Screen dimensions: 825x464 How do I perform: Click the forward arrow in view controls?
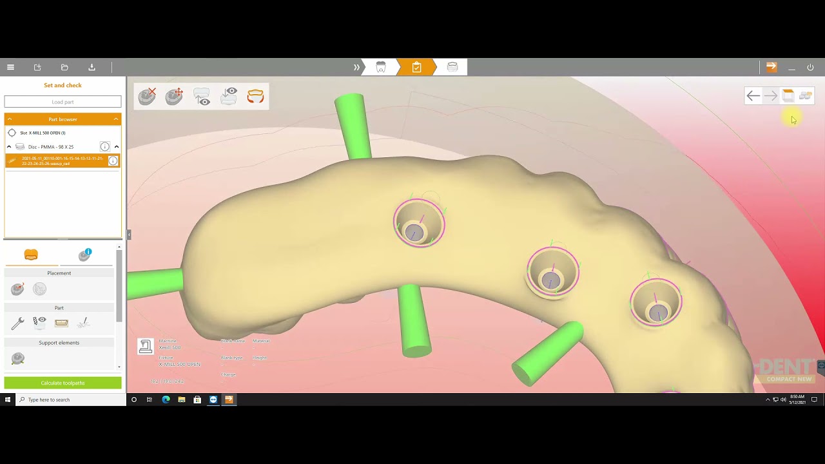coord(770,96)
